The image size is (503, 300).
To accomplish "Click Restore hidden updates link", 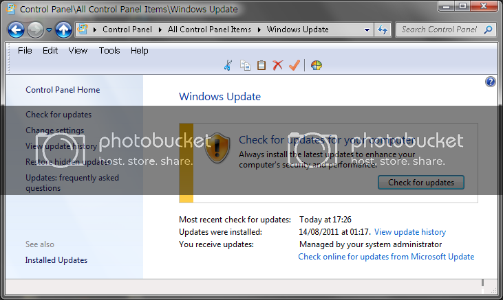I will coord(68,162).
